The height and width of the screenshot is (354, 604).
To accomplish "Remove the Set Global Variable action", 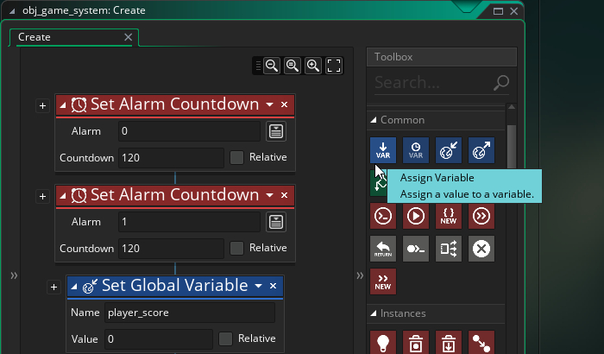I will [x=274, y=286].
